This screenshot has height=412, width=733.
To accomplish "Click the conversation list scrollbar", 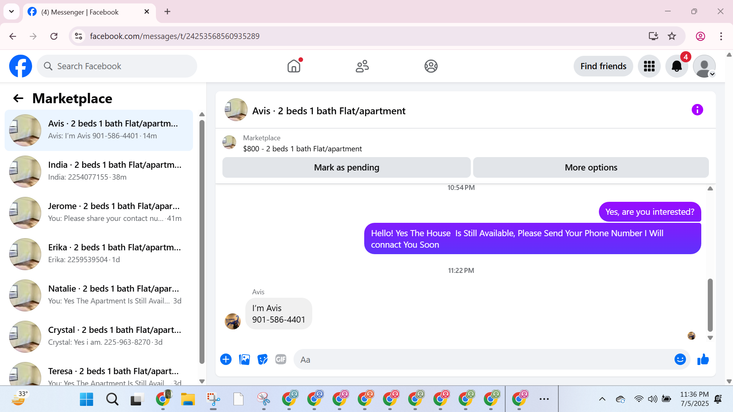I will (x=202, y=242).
